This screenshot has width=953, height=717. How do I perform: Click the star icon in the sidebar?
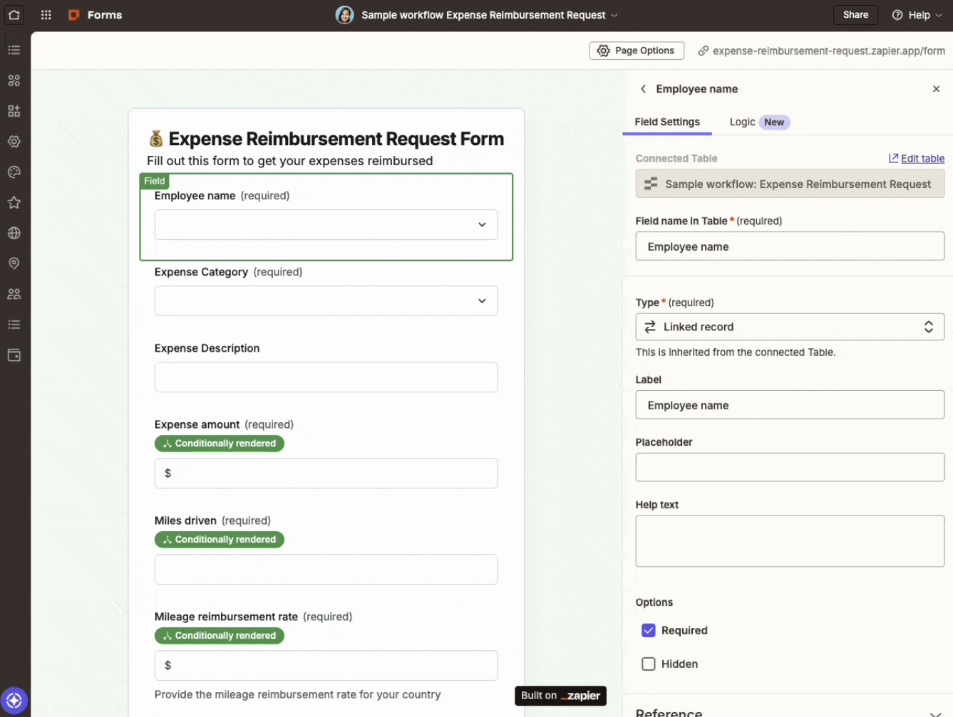pos(14,202)
